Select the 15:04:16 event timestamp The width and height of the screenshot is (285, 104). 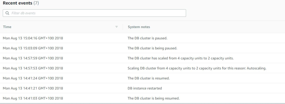tap(33, 38)
